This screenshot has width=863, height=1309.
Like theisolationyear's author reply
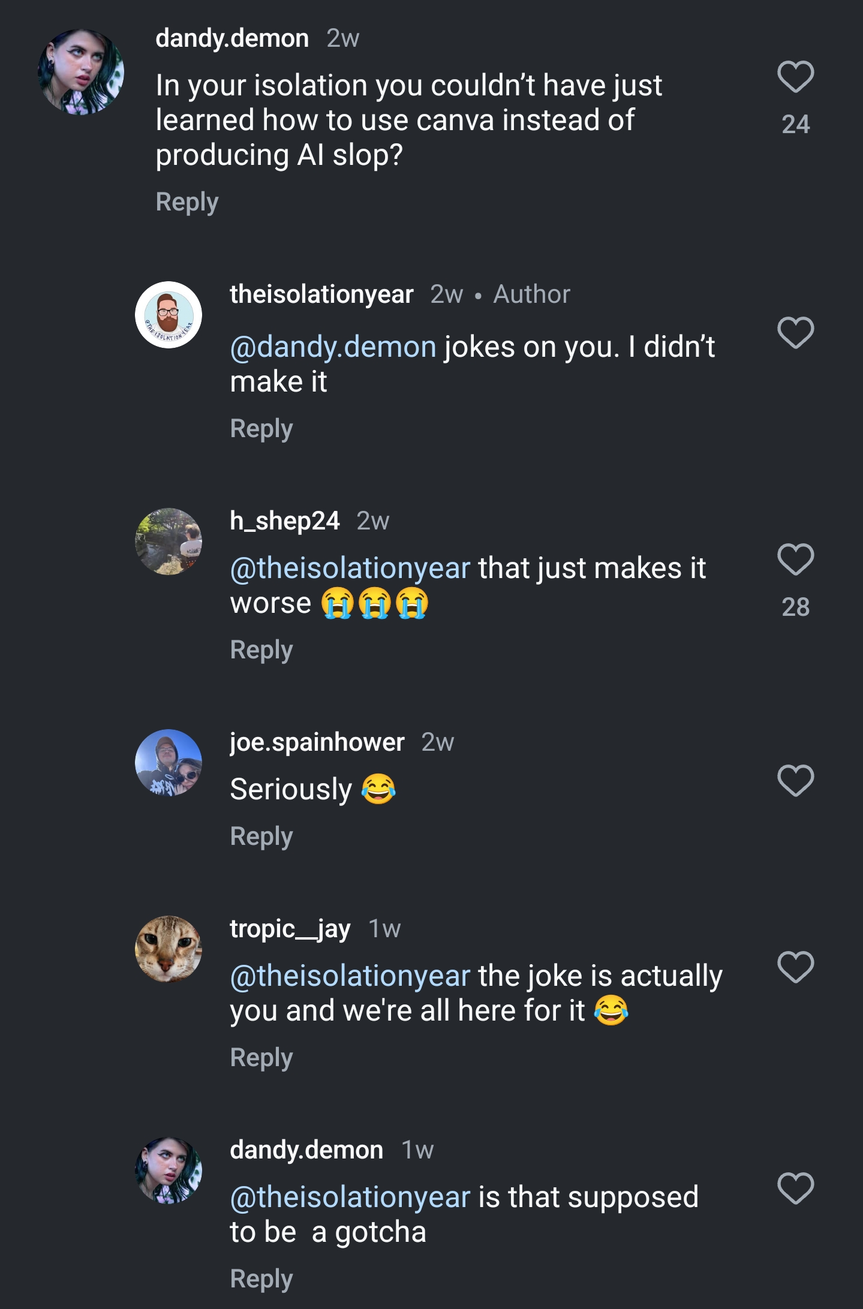coord(795,333)
